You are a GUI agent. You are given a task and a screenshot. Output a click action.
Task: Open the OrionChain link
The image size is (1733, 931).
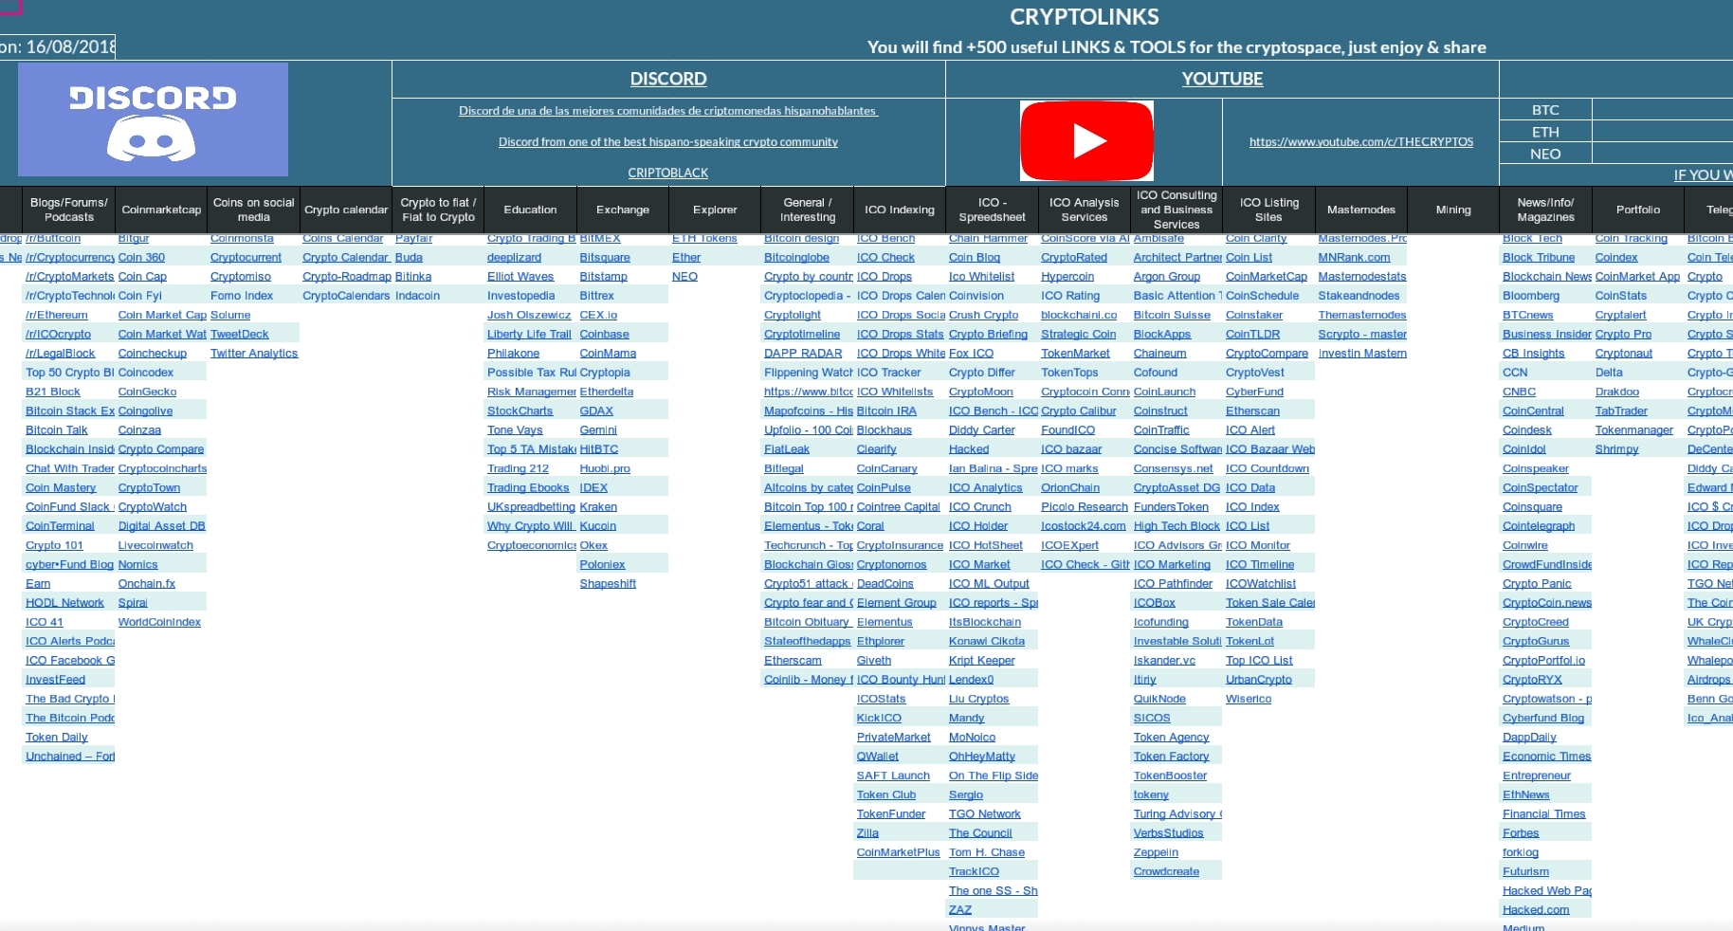[1070, 488]
